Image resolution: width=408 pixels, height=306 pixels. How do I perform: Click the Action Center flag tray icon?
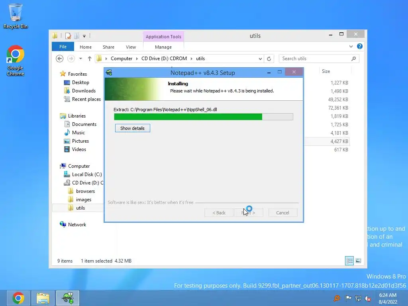(348, 298)
